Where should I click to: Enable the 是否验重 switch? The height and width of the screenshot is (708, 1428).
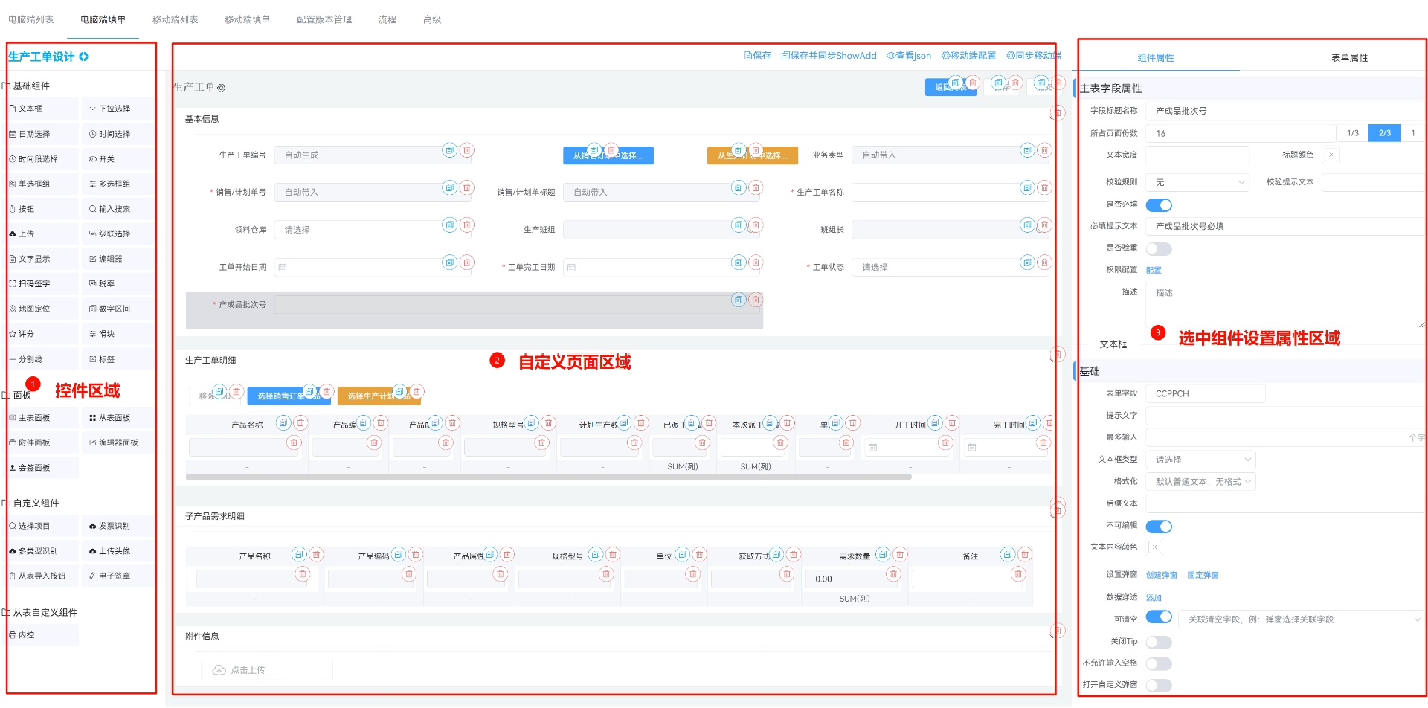tap(1158, 248)
